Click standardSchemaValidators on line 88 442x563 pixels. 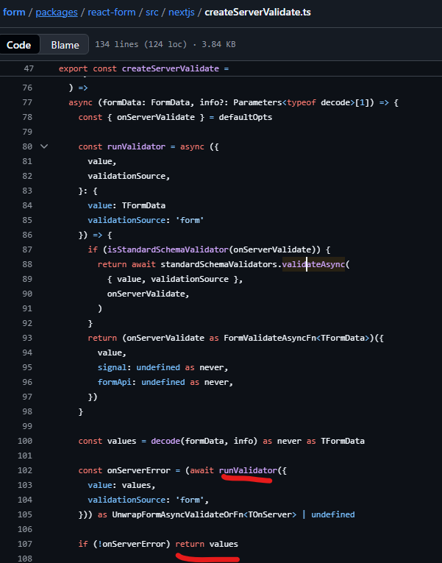(x=219, y=264)
